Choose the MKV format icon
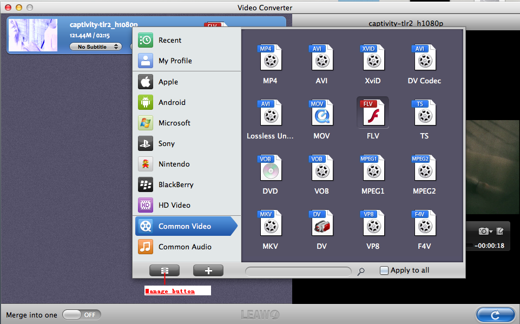520x324 pixels. (270, 223)
